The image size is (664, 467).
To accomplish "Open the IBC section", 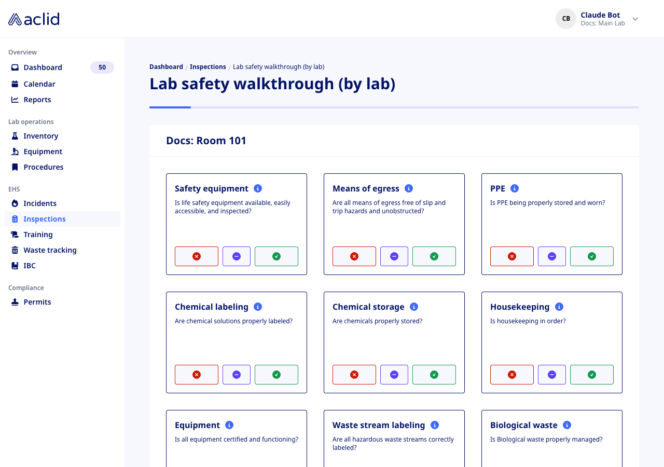I will 62,266.
